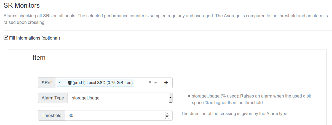Click the (prod1) Local SSD tag text
Image resolution: width=332 pixels, height=125 pixels.
click(x=103, y=83)
